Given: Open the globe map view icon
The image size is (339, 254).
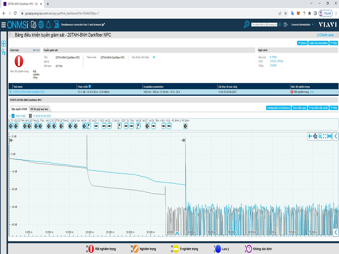Looking at the screenshot, I should (41, 25).
